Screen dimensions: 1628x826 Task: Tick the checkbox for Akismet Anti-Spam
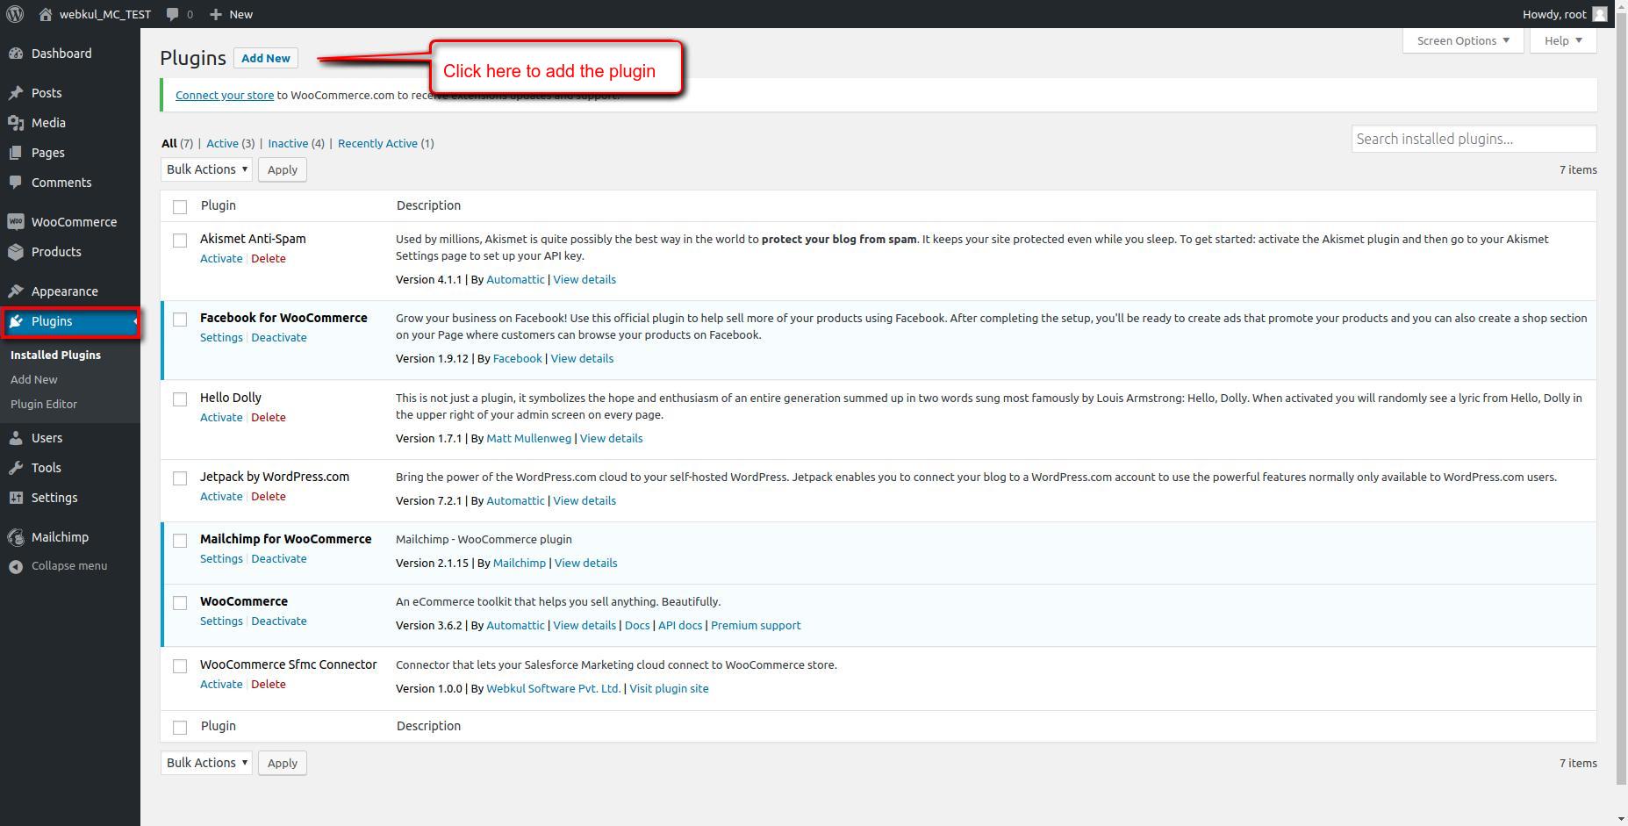click(x=180, y=241)
